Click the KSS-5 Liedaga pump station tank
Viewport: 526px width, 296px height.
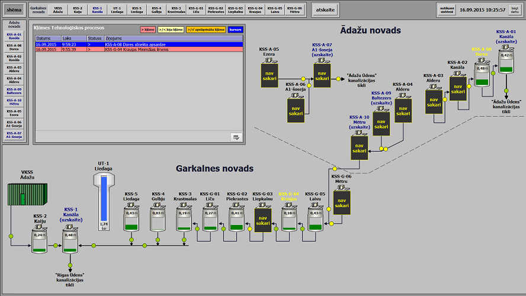[x=131, y=218]
